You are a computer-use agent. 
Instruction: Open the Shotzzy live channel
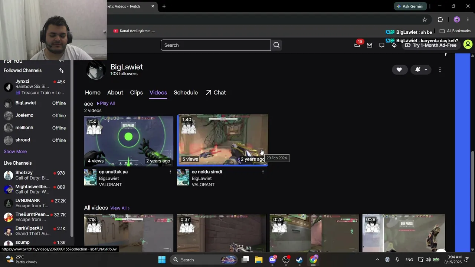[x=35, y=175]
